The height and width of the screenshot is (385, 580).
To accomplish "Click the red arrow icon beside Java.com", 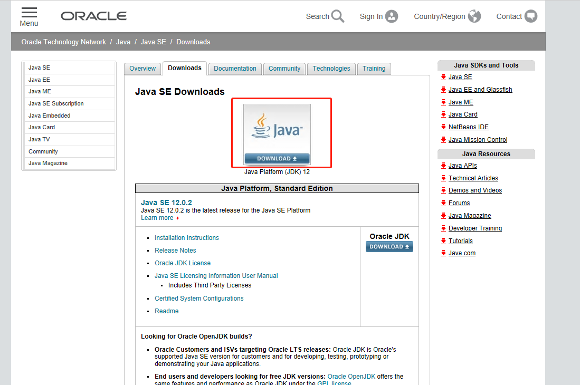I will point(443,253).
